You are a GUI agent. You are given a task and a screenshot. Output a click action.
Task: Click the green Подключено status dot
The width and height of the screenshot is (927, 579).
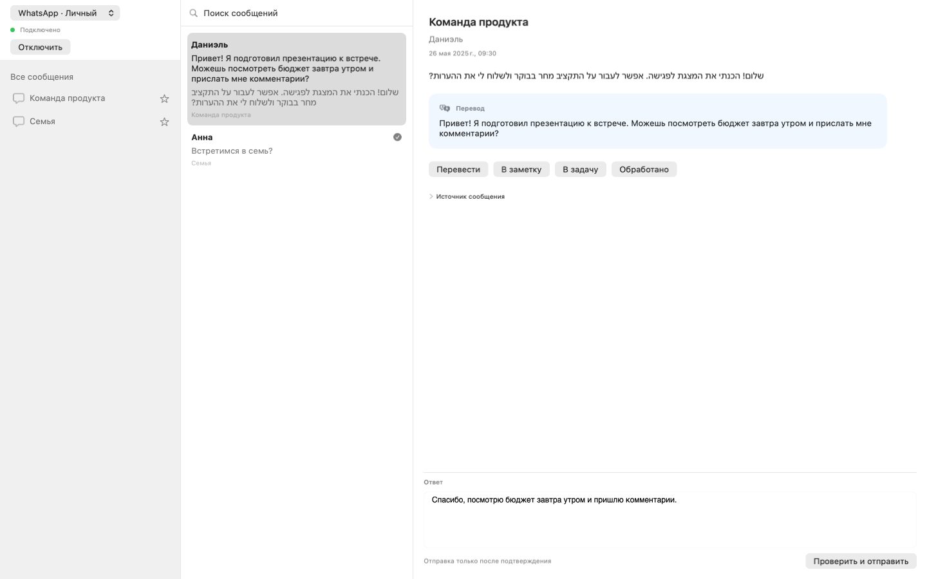(x=12, y=30)
